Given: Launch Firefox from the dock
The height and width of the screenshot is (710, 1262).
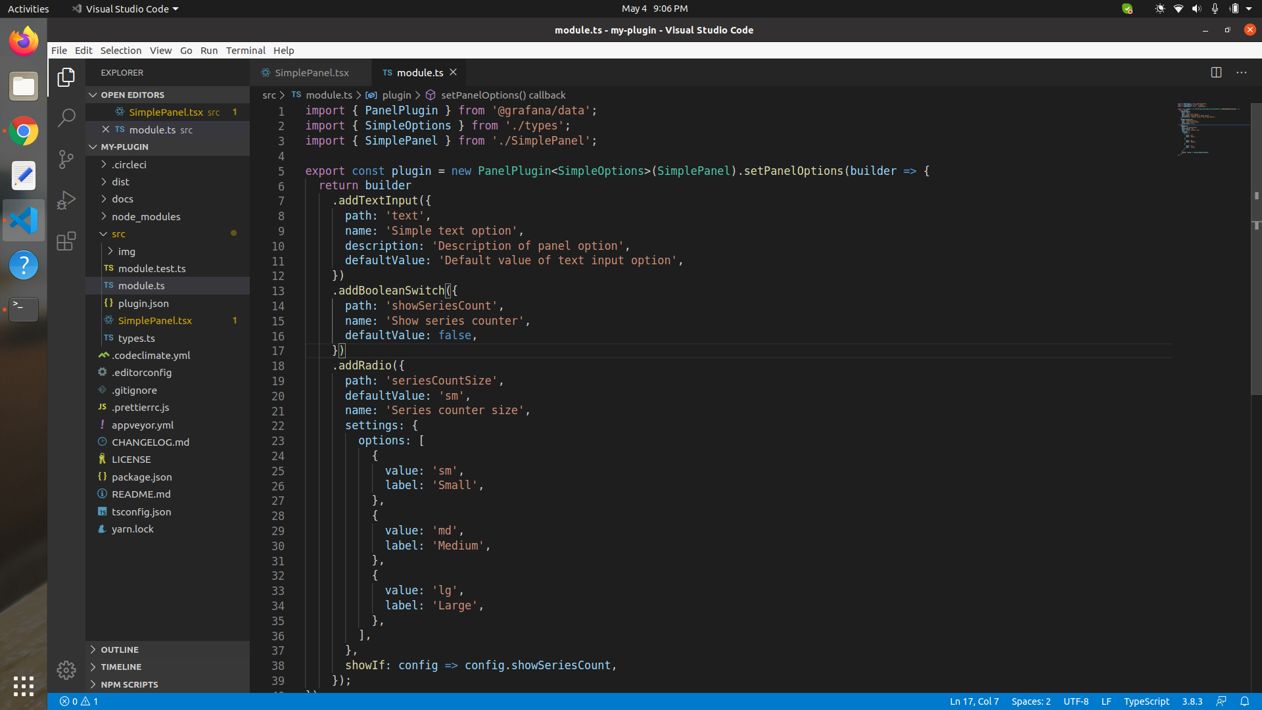Looking at the screenshot, I should pyautogui.click(x=24, y=41).
